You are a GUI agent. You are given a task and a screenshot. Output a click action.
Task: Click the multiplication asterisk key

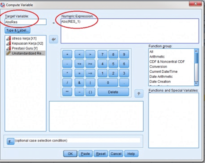point(67,73)
